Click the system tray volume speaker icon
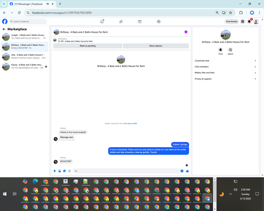The width and height of the screenshot is (264, 211). [235, 189]
